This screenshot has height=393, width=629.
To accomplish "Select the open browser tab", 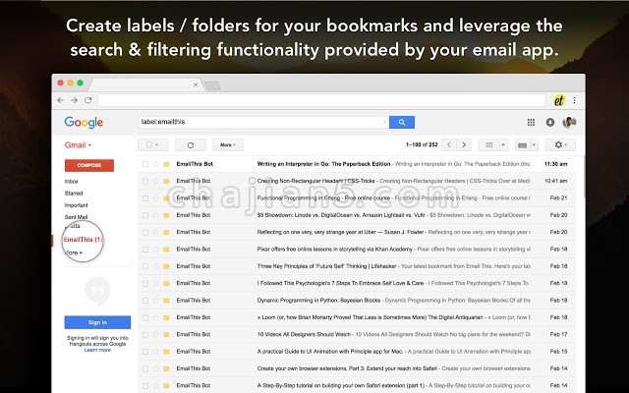I will [x=144, y=84].
